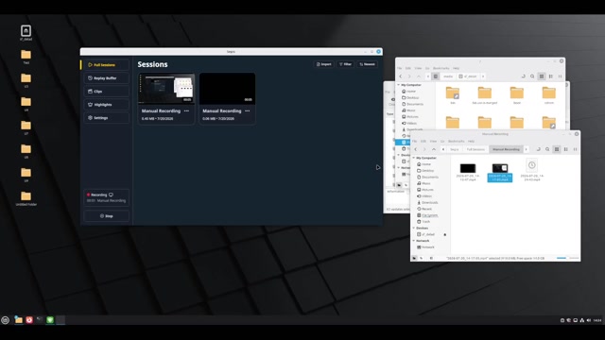The width and height of the screenshot is (605, 340).
Task: Open the three-dot menu on first Manual Recording
Action: point(187,111)
